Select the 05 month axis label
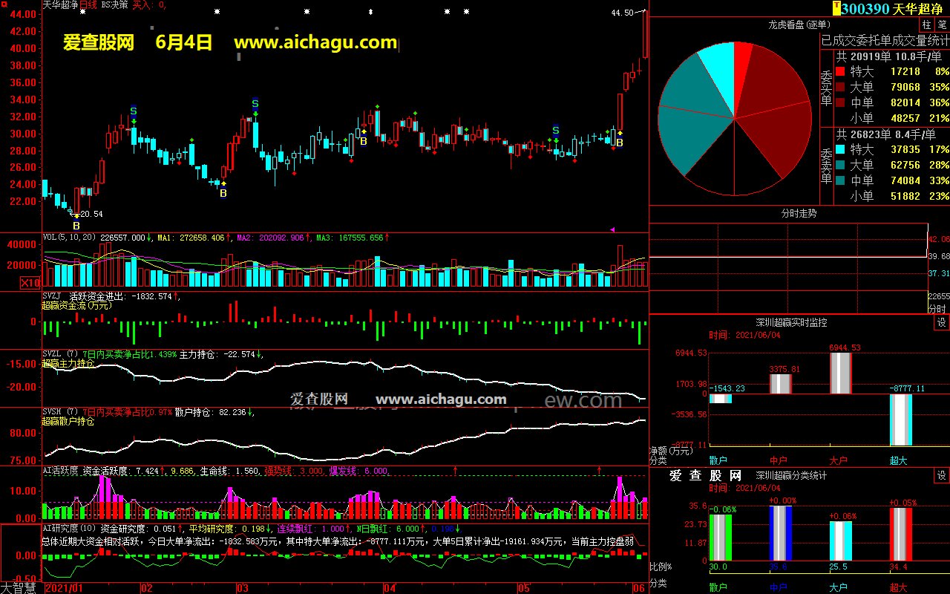 click(x=524, y=588)
